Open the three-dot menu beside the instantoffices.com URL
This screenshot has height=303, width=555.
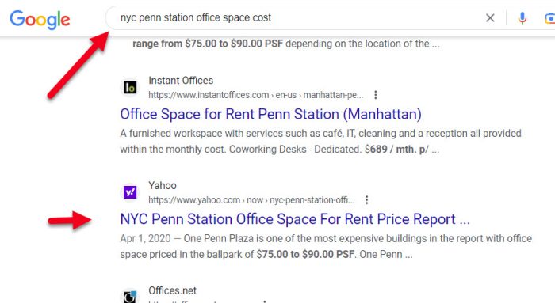(376, 95)
